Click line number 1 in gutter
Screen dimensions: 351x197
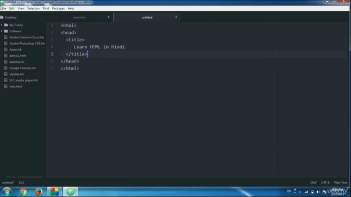[52, 26]
